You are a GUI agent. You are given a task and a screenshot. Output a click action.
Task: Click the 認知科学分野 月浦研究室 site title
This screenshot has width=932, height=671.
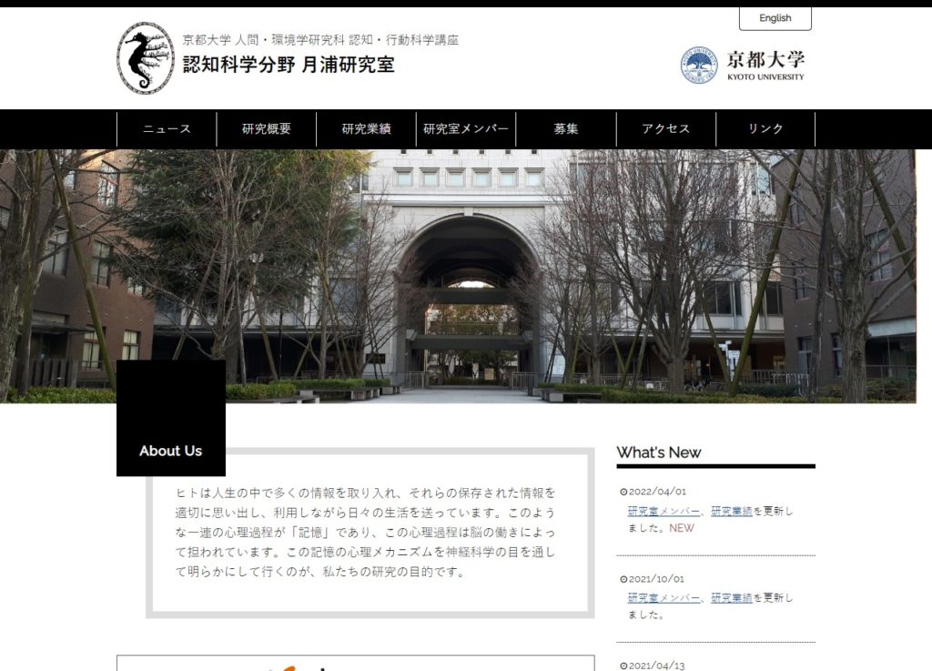click(x=289, y=65)
